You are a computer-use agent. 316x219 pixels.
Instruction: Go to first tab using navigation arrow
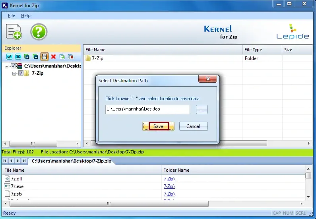point(5,161)
